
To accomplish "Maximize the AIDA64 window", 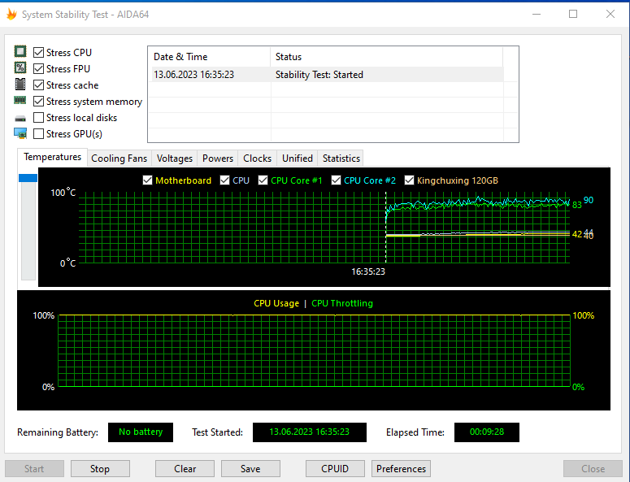I will point(573,14).
